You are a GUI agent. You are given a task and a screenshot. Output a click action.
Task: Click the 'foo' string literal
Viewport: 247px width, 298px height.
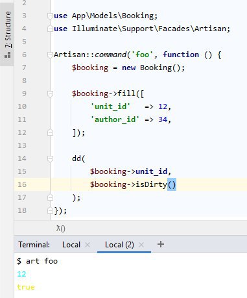(142, 55)
